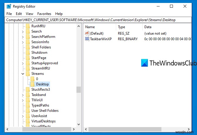
Task: Select the TypedPaths folder icon
Action: (x=28, y=105)
